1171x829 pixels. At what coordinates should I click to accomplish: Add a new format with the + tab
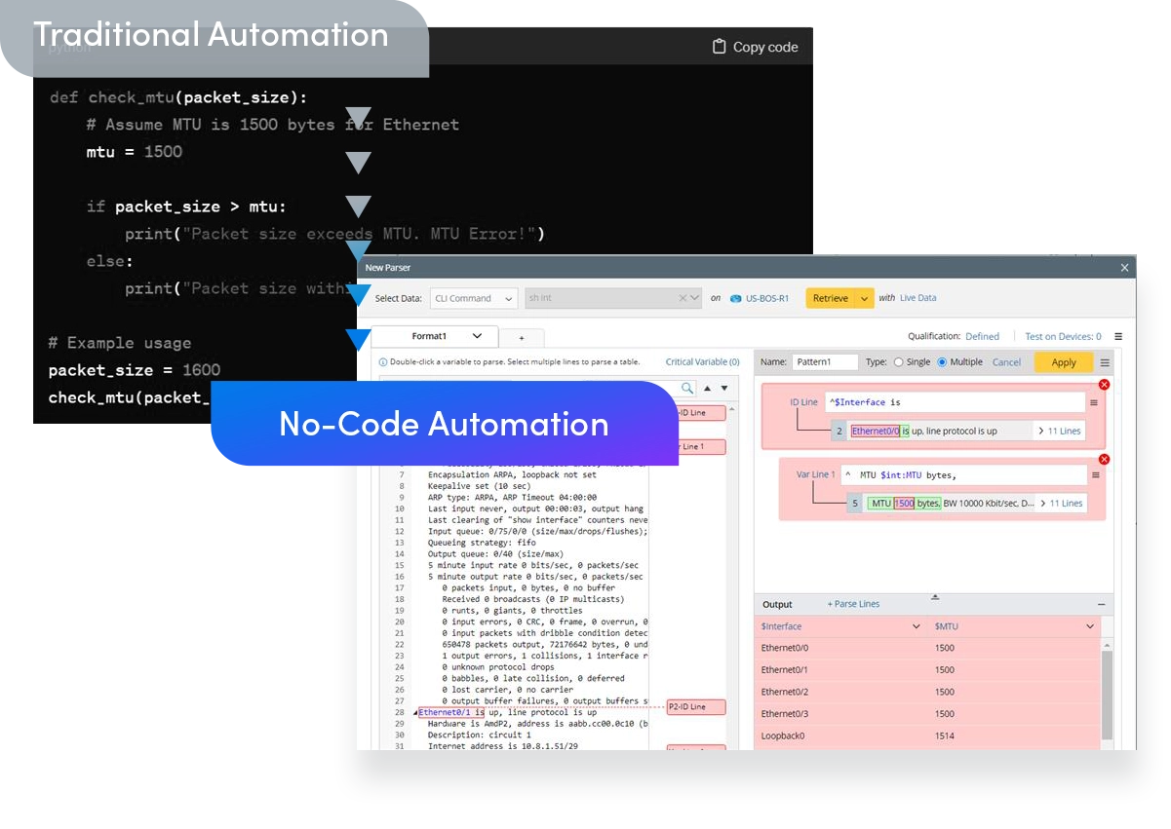tap(522, 338)
